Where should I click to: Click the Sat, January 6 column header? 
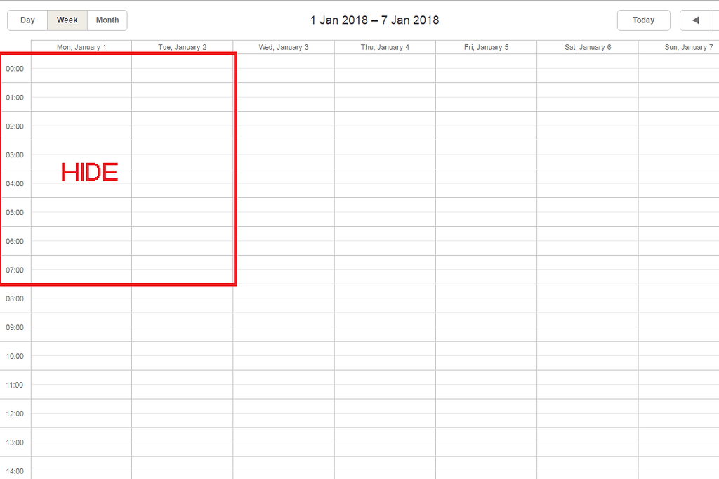pos(588,47)
